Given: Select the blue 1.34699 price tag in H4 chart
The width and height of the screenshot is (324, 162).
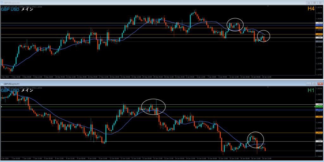Looking at the screenshot, I should pyautogui.click(x=319, y=25).
